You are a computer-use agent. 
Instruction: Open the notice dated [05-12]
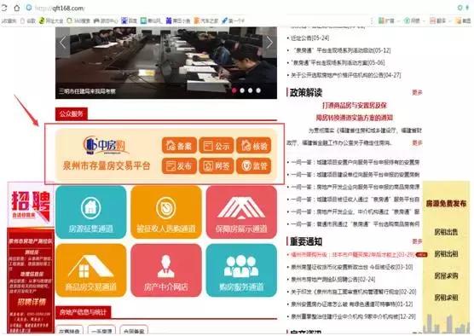341,50
